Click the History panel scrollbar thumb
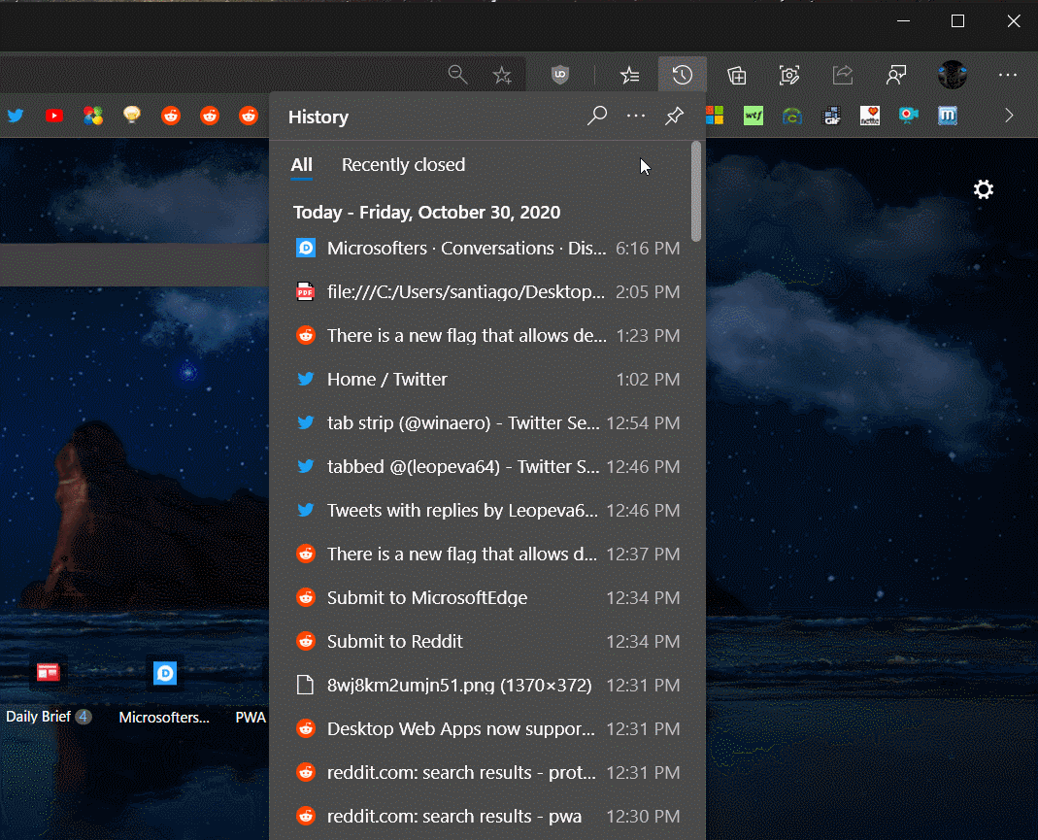Viewport: 1038px width, 840px height. pyautogui.click(x=695, y=191)
